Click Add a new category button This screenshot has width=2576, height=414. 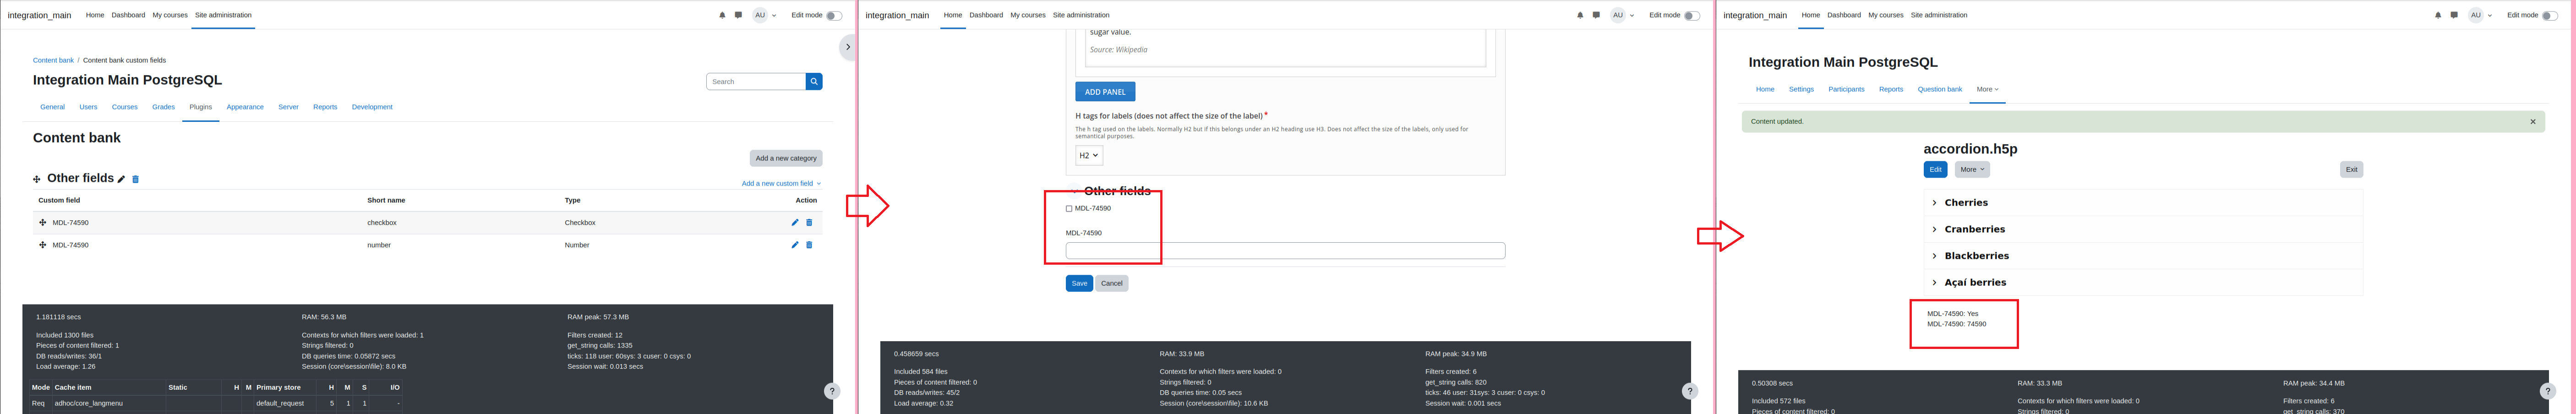tap(786, 158)
